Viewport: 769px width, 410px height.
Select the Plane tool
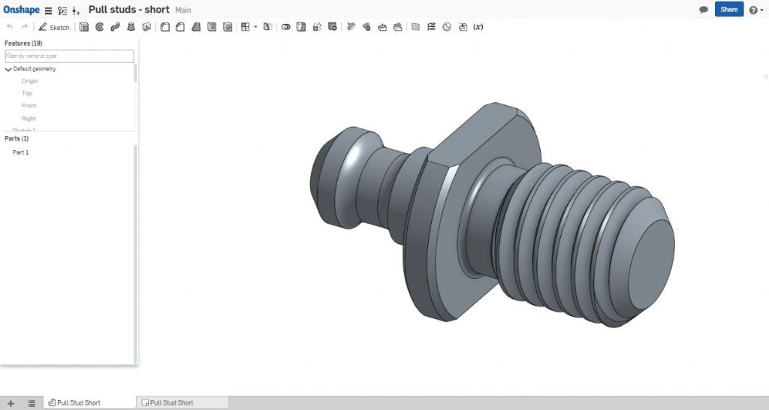pos(415,27)
